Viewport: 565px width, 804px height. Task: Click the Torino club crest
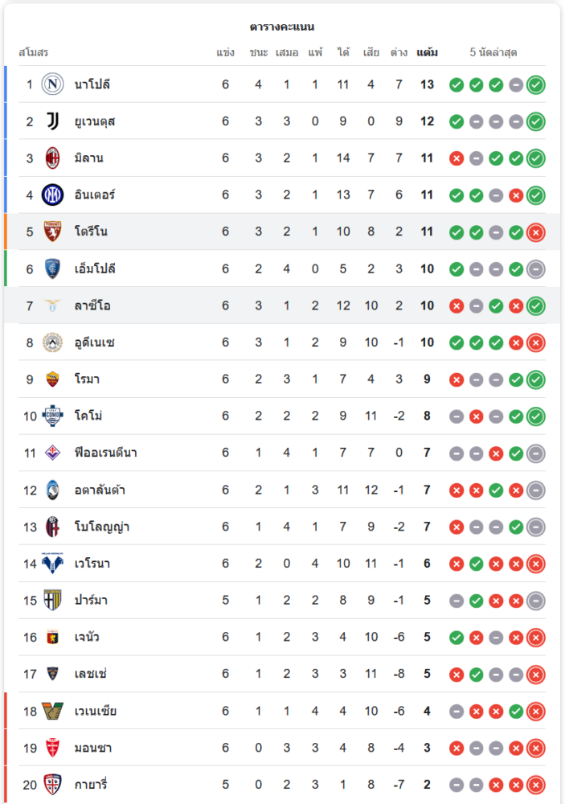52,232
